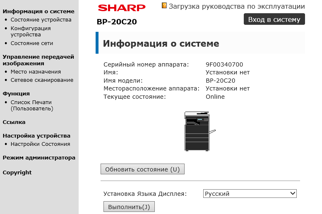The image size is (322, 214).
Task: Open the Copyright sidebar item
Action: (17, 173)
